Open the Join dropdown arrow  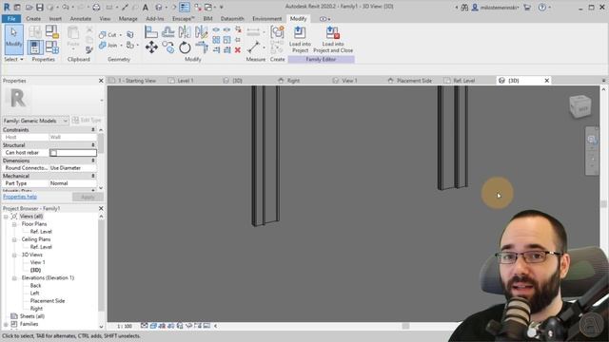coord(121,46)
